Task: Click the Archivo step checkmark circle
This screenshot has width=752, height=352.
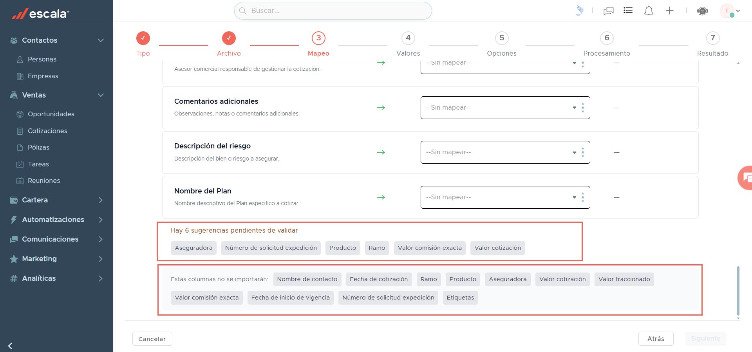Action: [229, 38]
